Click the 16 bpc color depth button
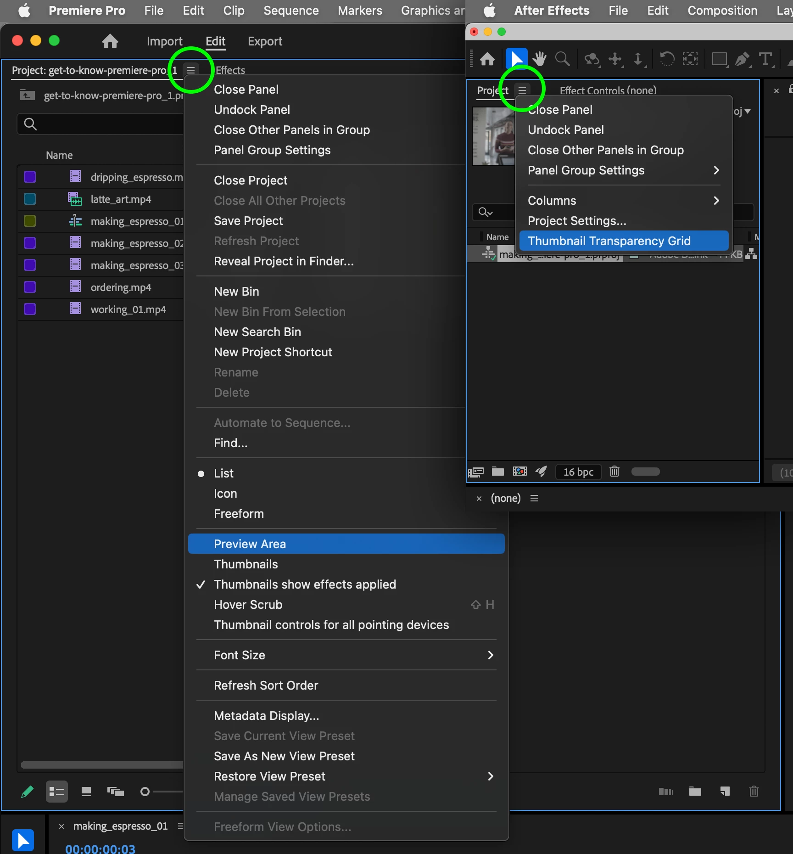This screenshot has height=854, width=793. pyautogui.click(x=578, y=472)
